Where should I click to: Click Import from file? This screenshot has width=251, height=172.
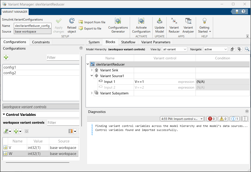pos(92,22)
